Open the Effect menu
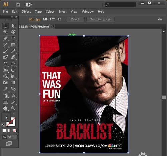Screen dimensions: 167x156 click(63, 12)
